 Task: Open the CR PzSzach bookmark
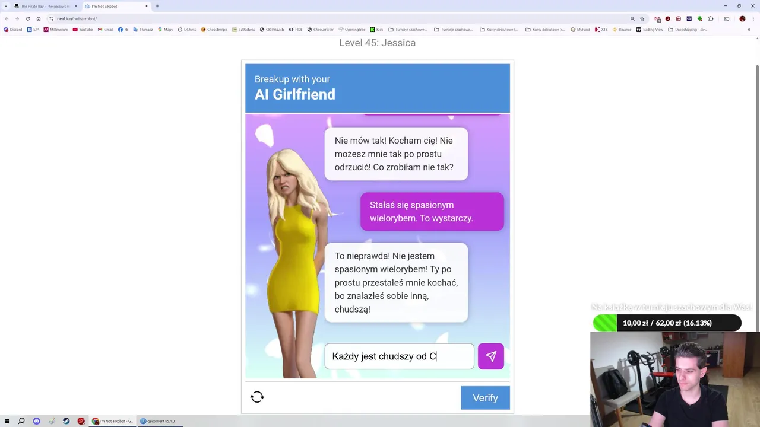coord(271,30)
